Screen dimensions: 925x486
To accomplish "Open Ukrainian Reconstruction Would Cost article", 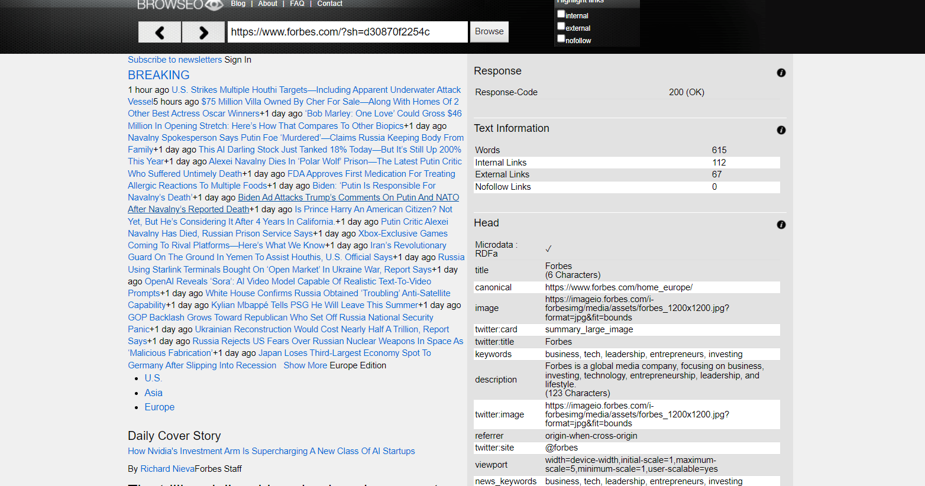I will [322, 329].
